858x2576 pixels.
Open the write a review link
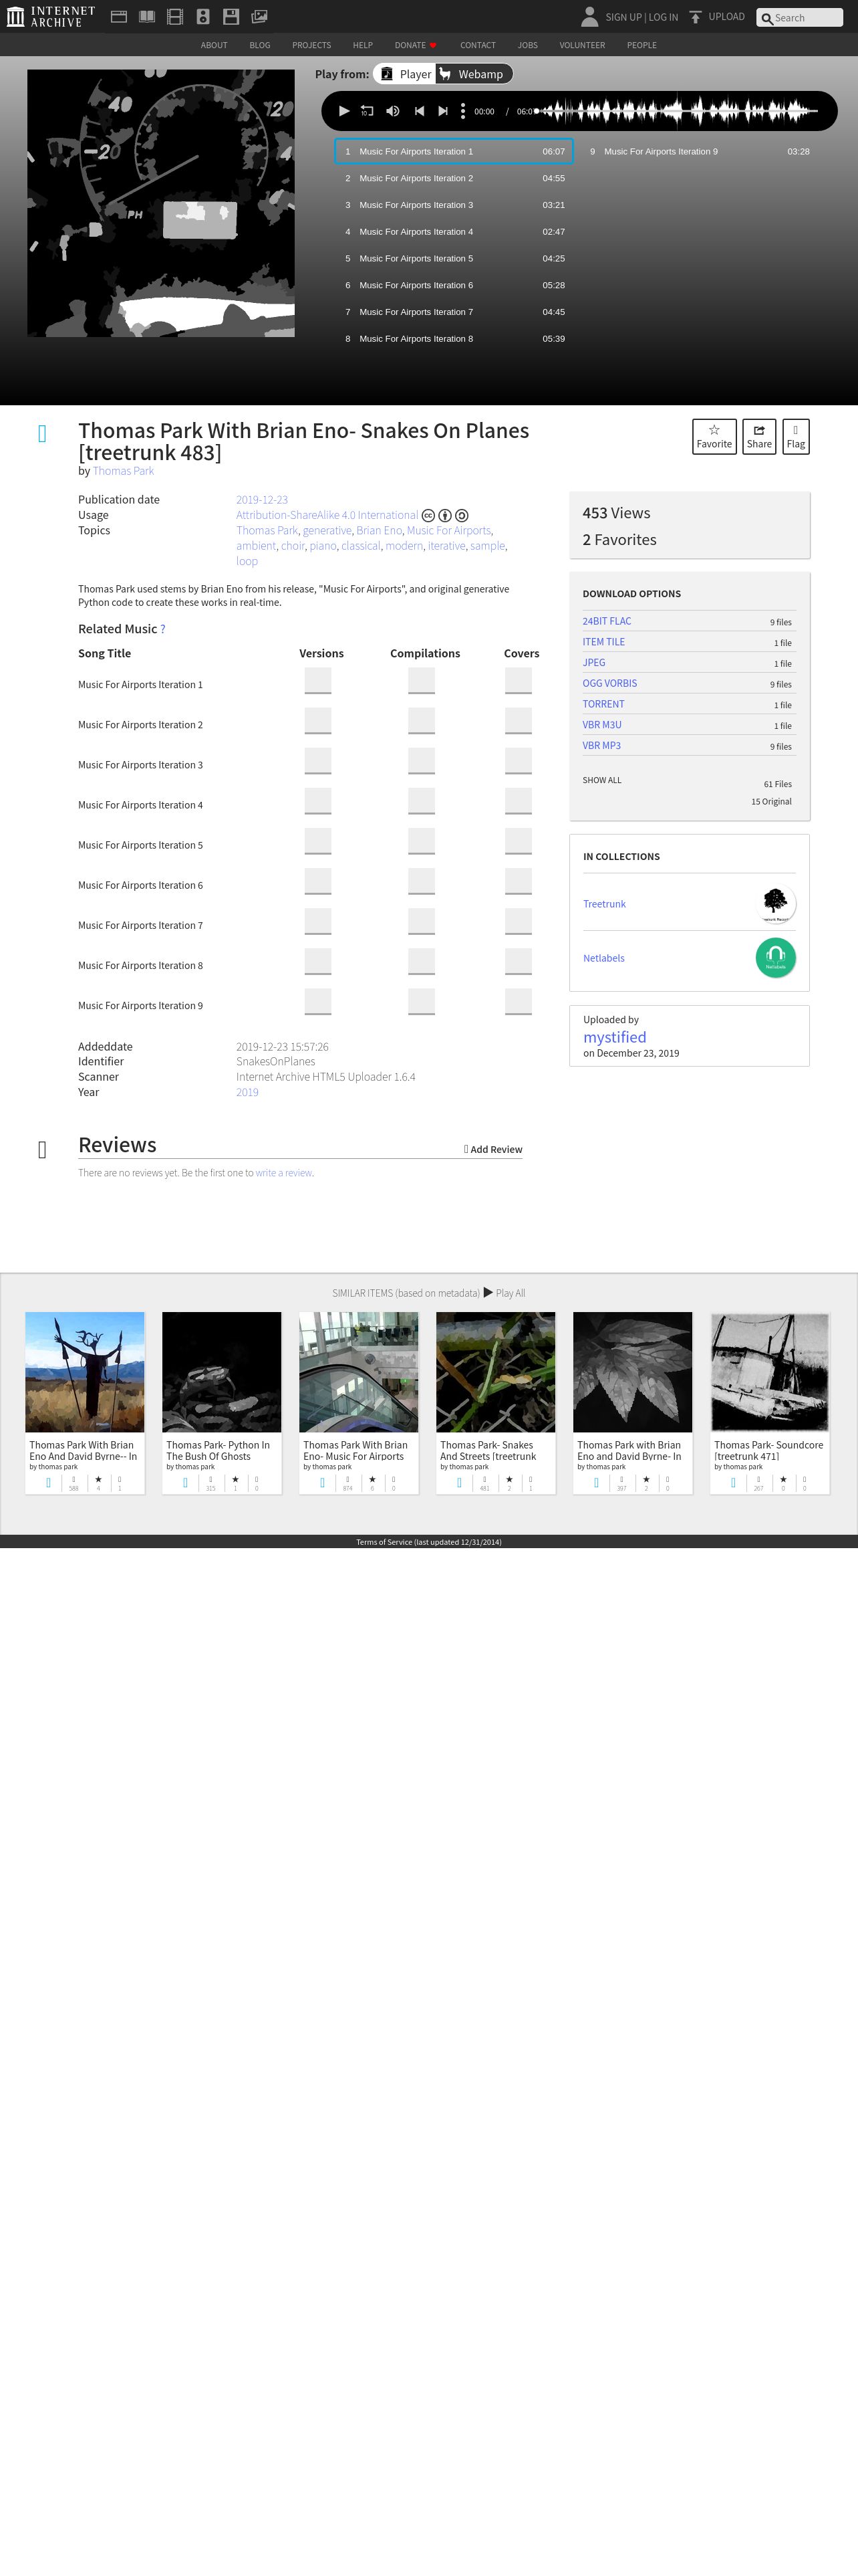[x=284, y=1173]
